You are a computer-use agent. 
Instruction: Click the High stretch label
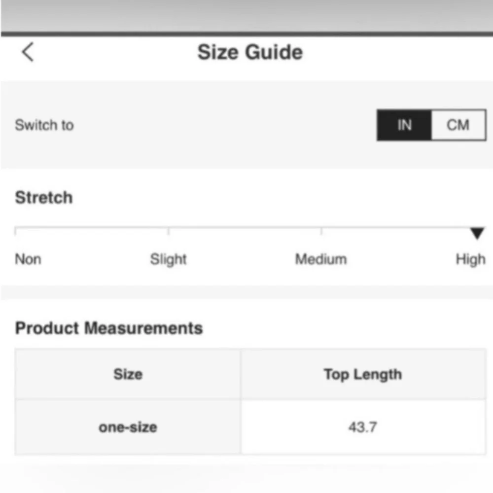point(470,259)
